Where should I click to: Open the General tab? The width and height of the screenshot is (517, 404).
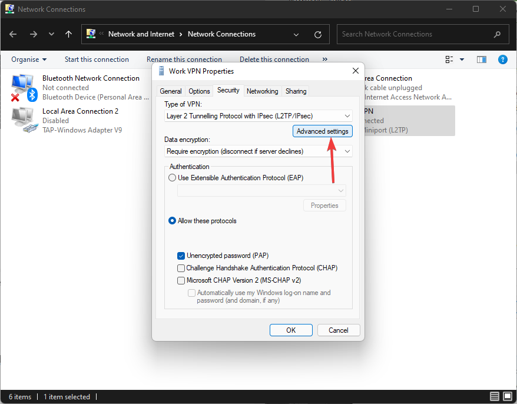(x=171, y=91)
